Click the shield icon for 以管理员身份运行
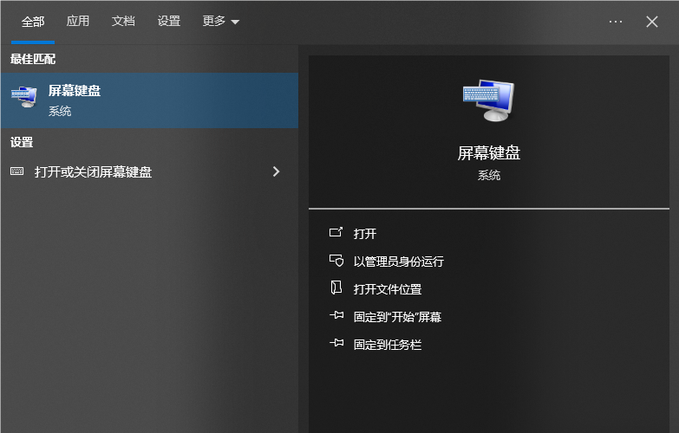 [336, 261]
